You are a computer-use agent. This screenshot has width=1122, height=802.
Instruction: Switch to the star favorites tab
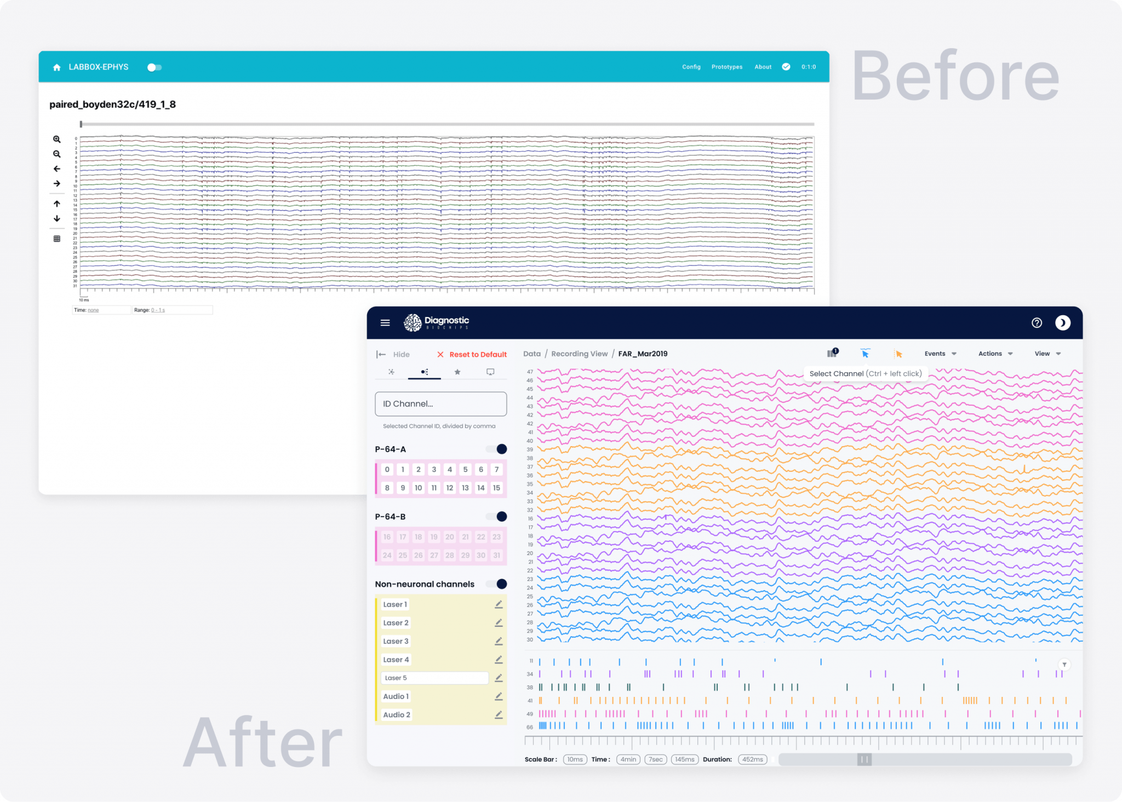point(457,372)
